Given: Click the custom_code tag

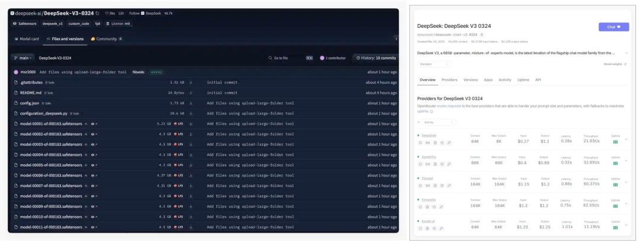Looking at the screenshot, I should [x=79, y=24].
